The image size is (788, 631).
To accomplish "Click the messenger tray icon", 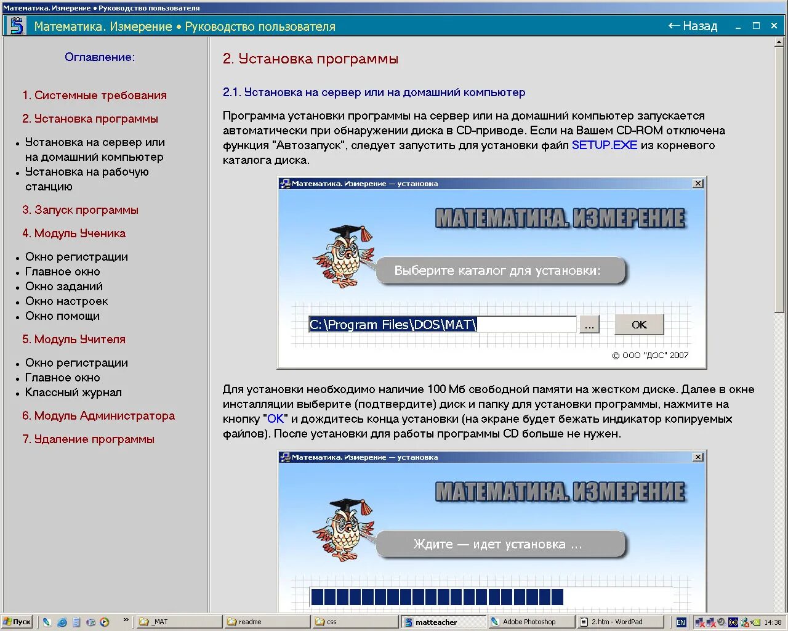I will 745,622.
